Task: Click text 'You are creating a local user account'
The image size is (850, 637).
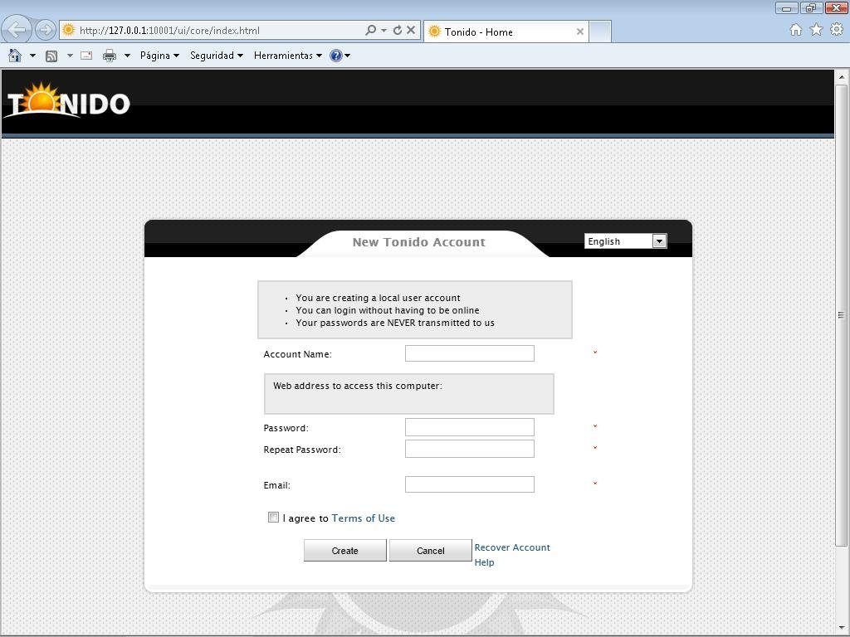Action: point(378,298)
